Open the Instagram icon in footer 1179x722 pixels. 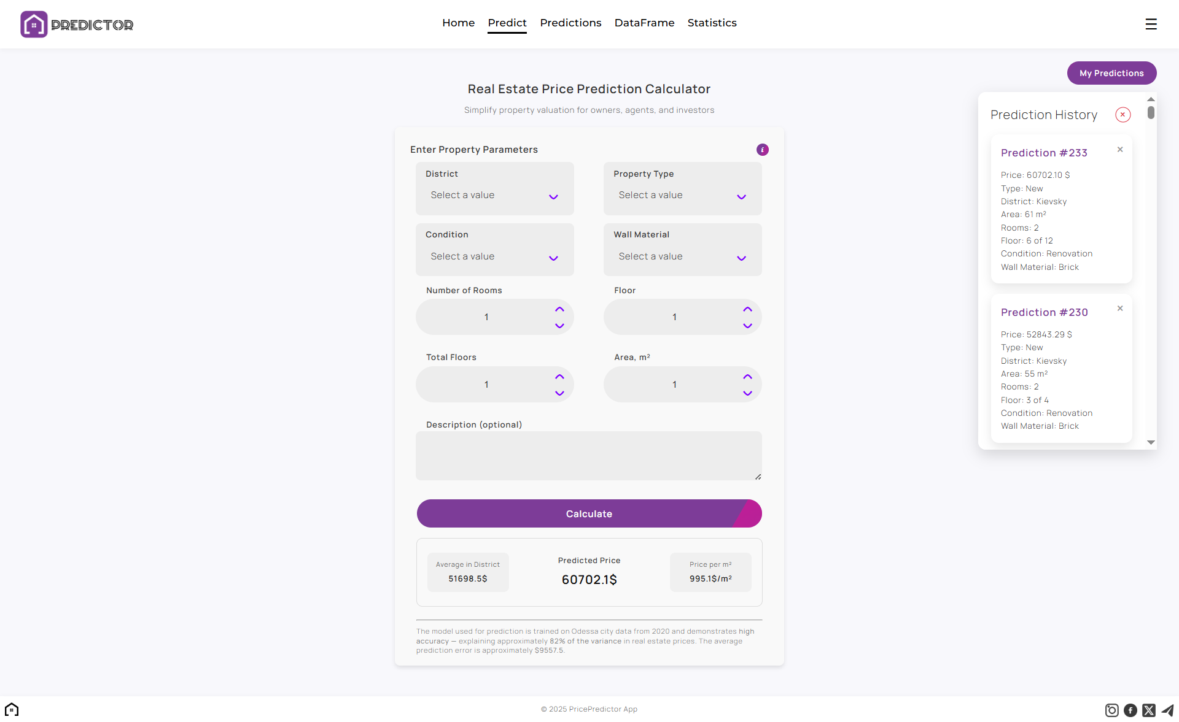pyautogui.click(x=1111, y=710)
